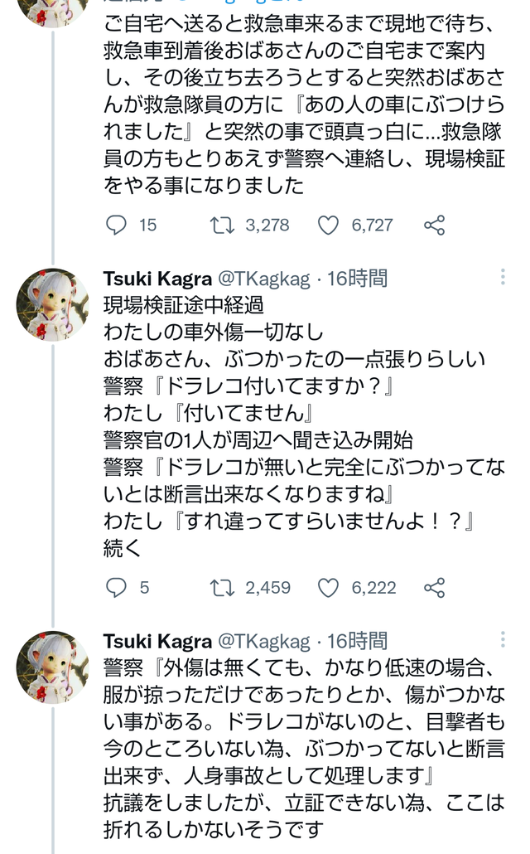Share the tweet with 6,222 likes

[435, 588]
